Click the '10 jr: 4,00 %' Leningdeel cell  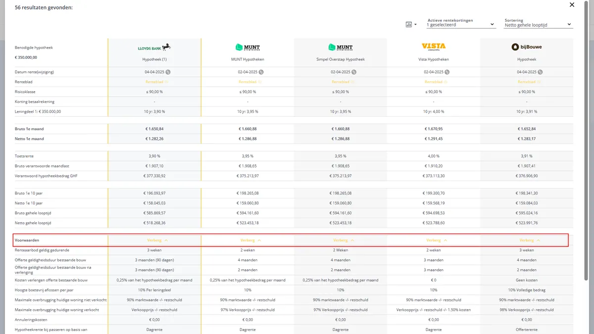pyautogui.click(x=434, y=111)
